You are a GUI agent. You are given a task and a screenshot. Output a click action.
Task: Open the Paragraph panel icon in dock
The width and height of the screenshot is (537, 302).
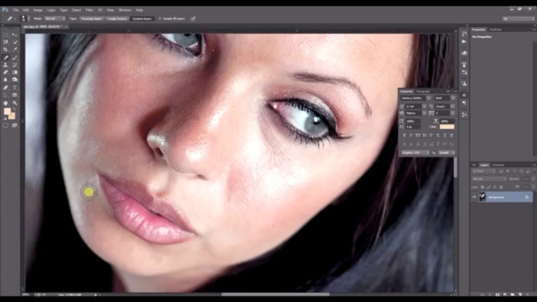[x=464, y=103]
